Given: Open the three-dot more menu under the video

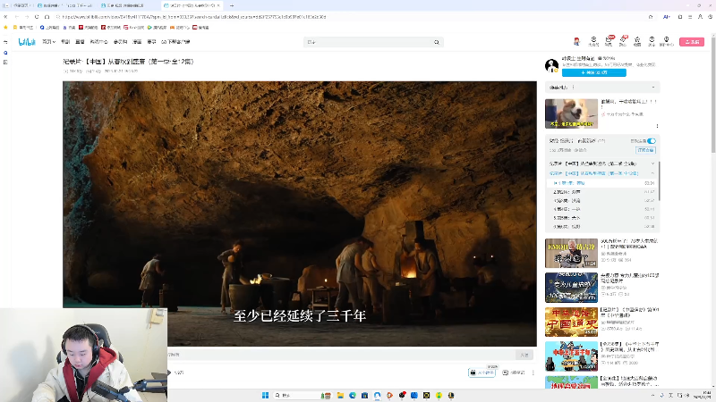Looking at the screenshot, I should [x=533, y=373].
